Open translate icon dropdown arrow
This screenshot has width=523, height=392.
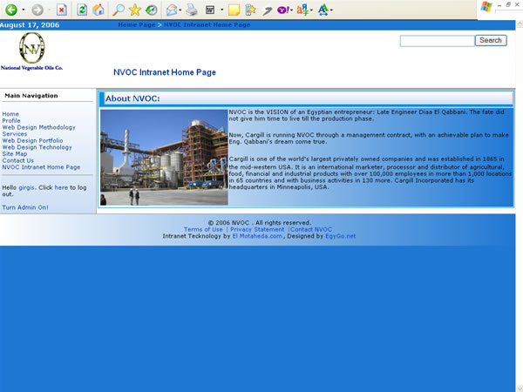tap(311, 10)
